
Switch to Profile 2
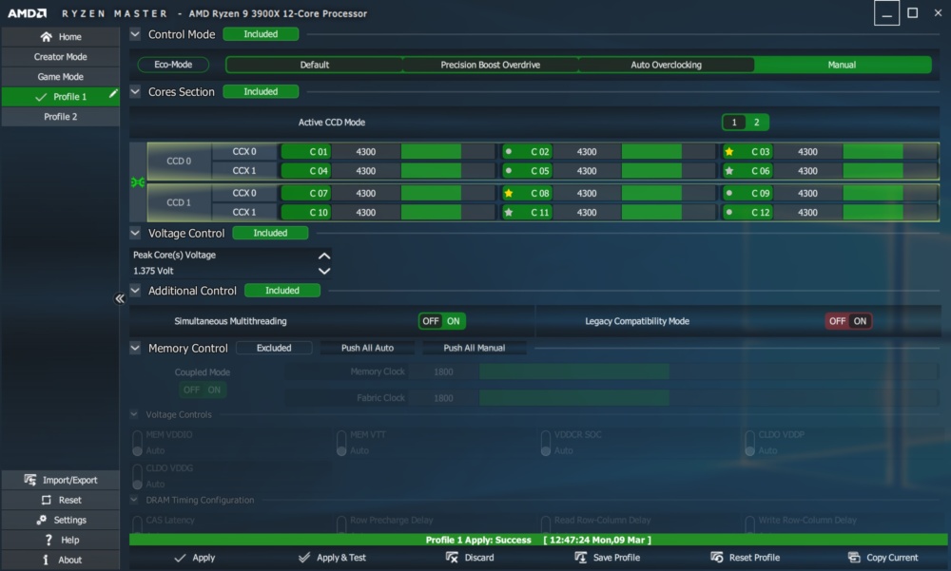coord(61,117)
